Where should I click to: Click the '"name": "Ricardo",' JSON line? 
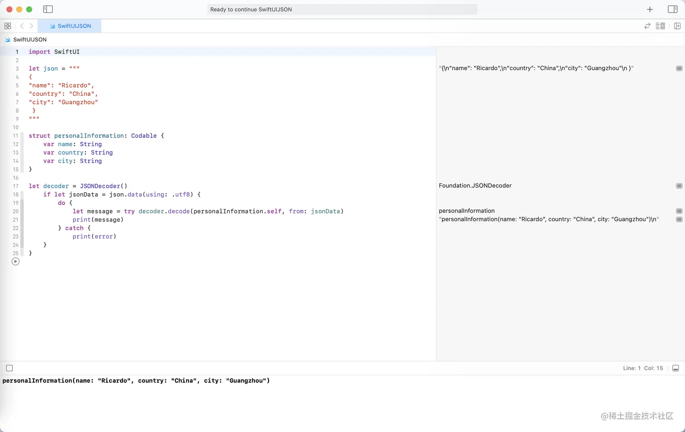point(61,85)
